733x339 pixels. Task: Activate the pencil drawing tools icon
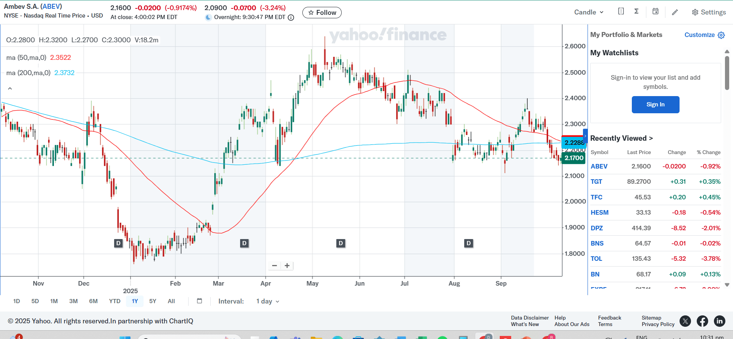675,12
